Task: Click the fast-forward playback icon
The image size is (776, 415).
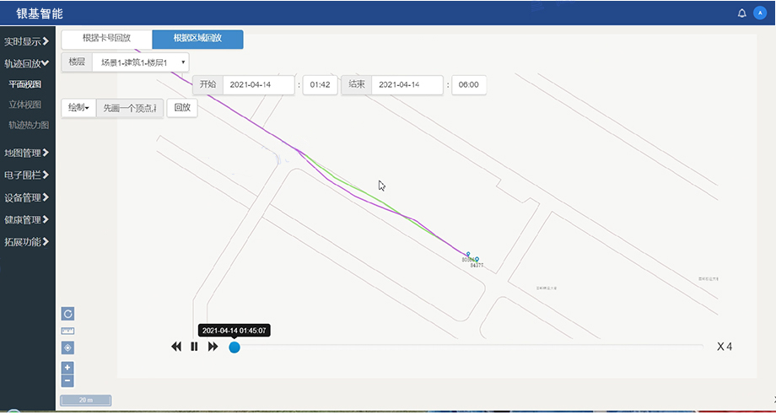Action: pyautogui.click(x=213, y=347)
